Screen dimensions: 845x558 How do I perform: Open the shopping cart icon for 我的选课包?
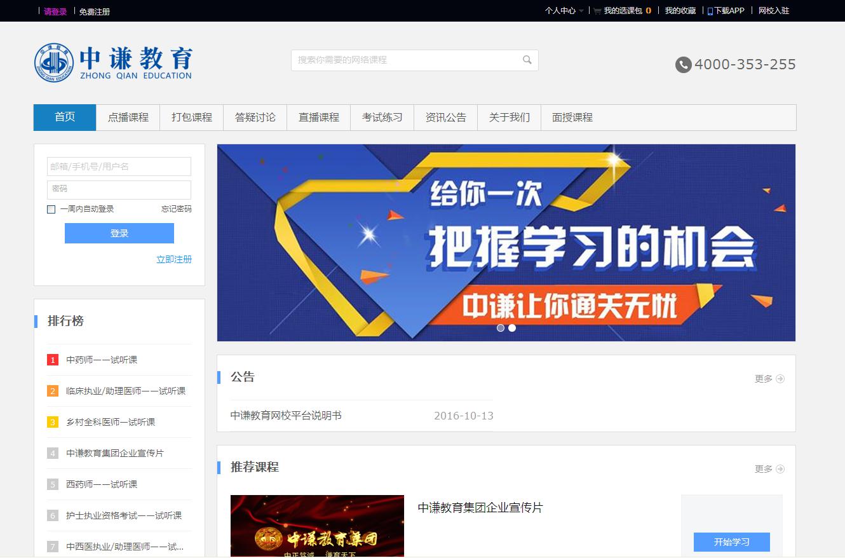pyautogui.click(x=597, y=11)
